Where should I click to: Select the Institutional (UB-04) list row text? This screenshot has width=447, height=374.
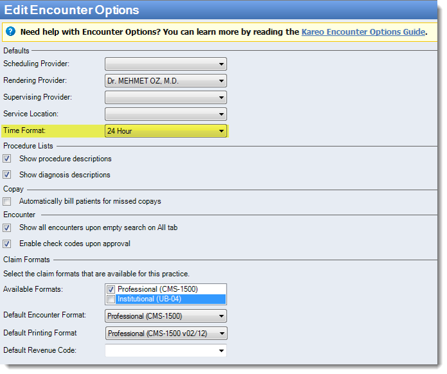[x=150, y=299]
